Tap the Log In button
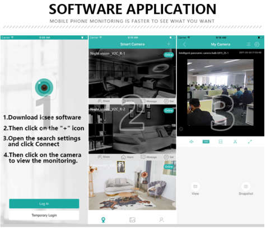This screenshot has height=233, width=280. [44, 203]
